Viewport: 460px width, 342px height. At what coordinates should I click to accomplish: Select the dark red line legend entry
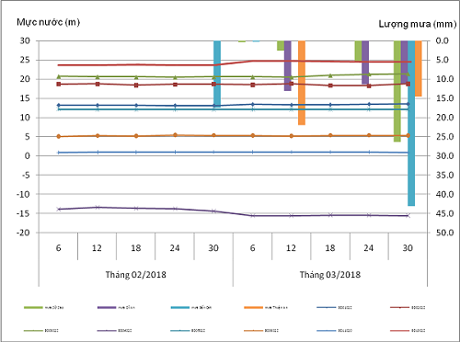click(x=408, y=307)
